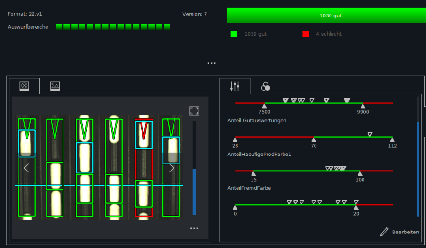426x248 pixels.
Task: Switch to the color circles tab
Action: (x=266, y=86)
